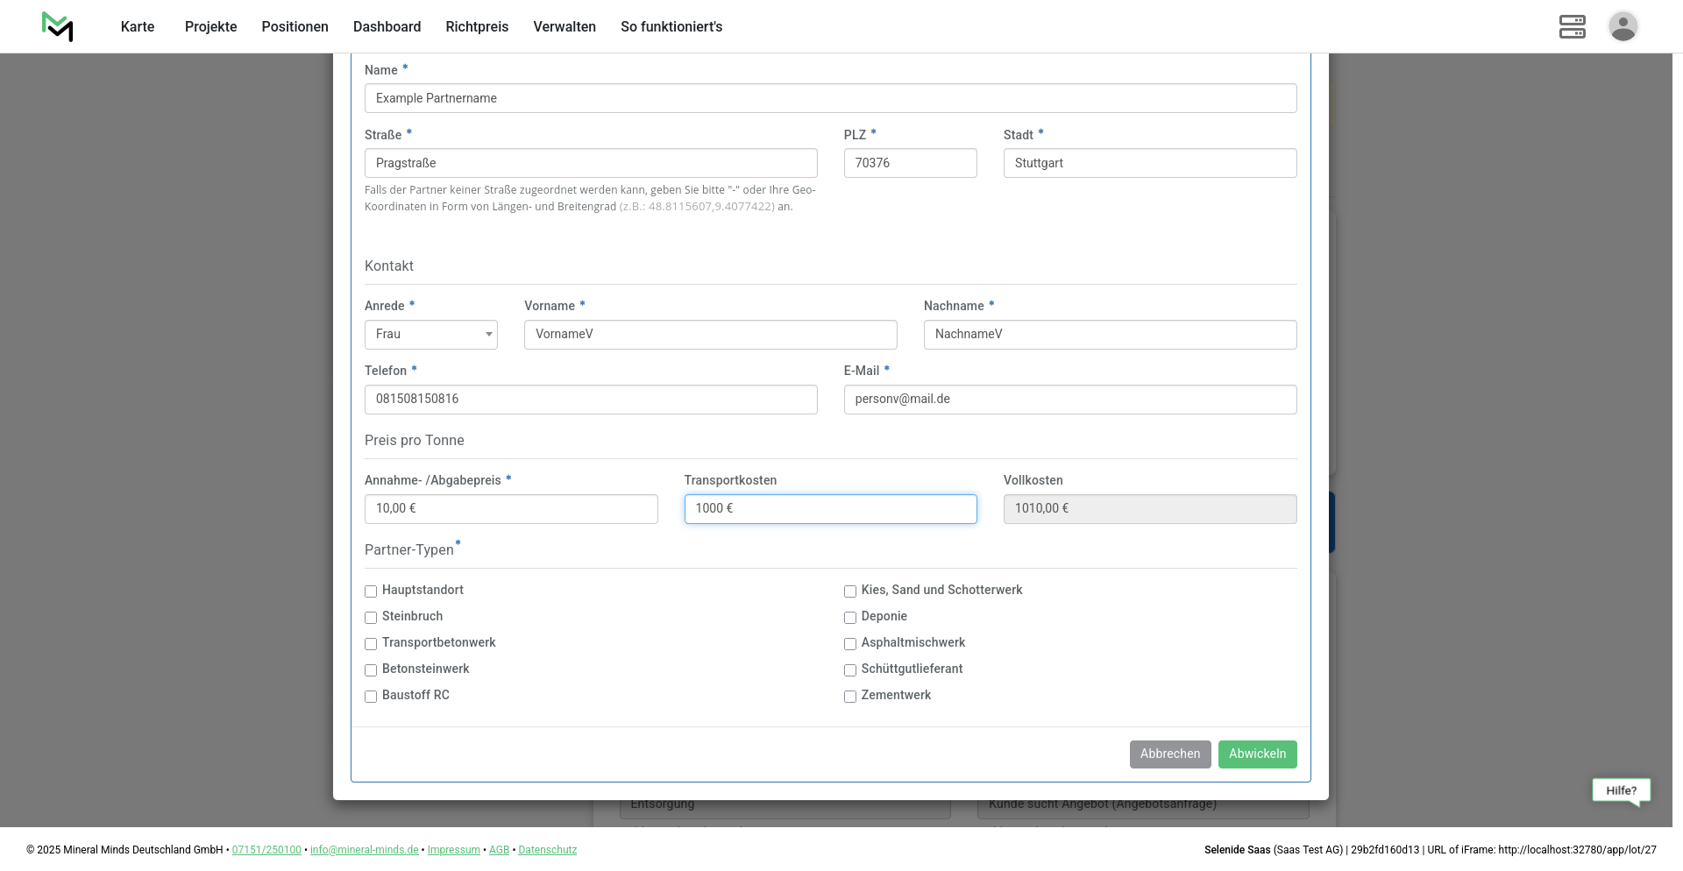
Task: Tick the Zementwerk checkbox
Action: click(850, 697)
